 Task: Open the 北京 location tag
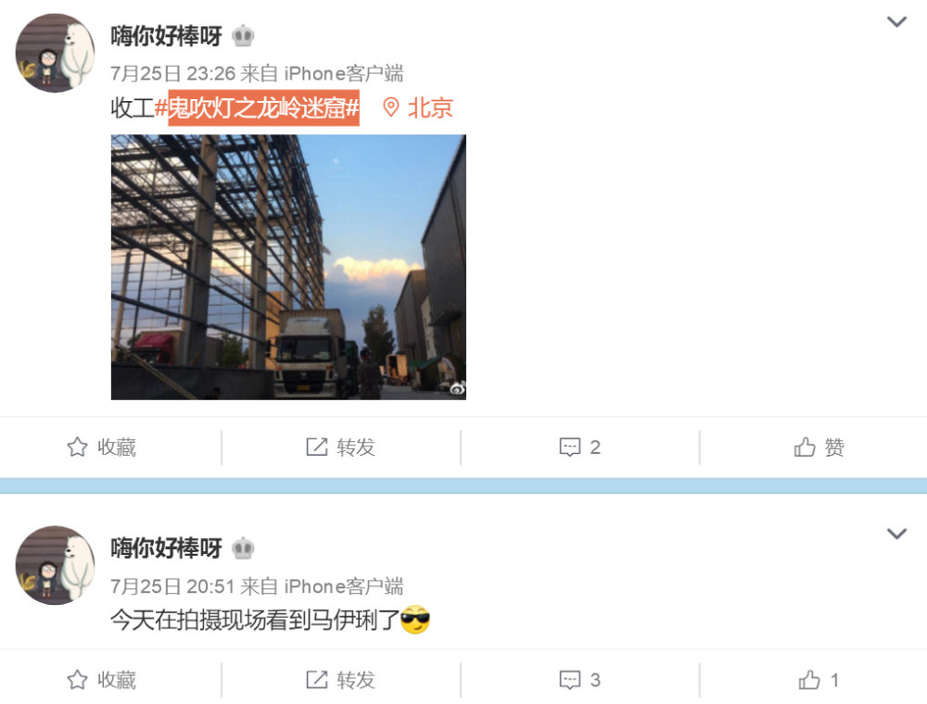pyautogui.click(x=418, y=107)
